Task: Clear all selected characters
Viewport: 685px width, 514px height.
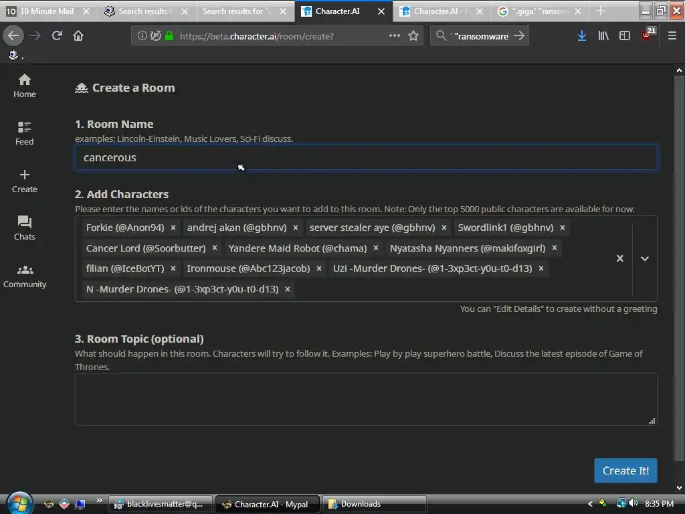Action: (x=620, y=258)
